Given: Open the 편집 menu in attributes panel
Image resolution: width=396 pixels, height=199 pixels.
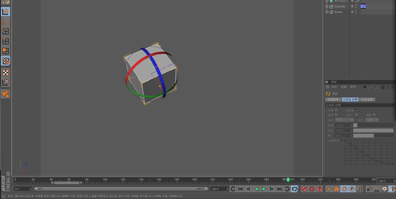Looking at the screenshot, I should [x=344, y=87].
